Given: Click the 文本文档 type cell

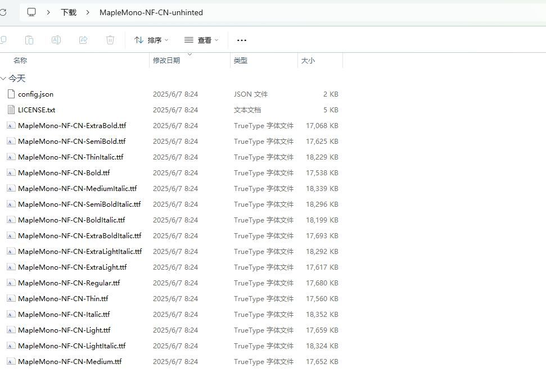Looking at the screenshot, I should tap(247, 110).
